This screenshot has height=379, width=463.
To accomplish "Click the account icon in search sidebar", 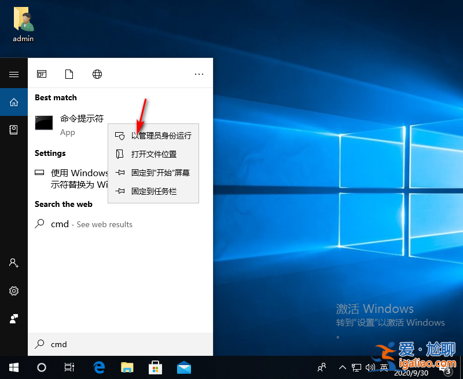I will click(14, 263).
